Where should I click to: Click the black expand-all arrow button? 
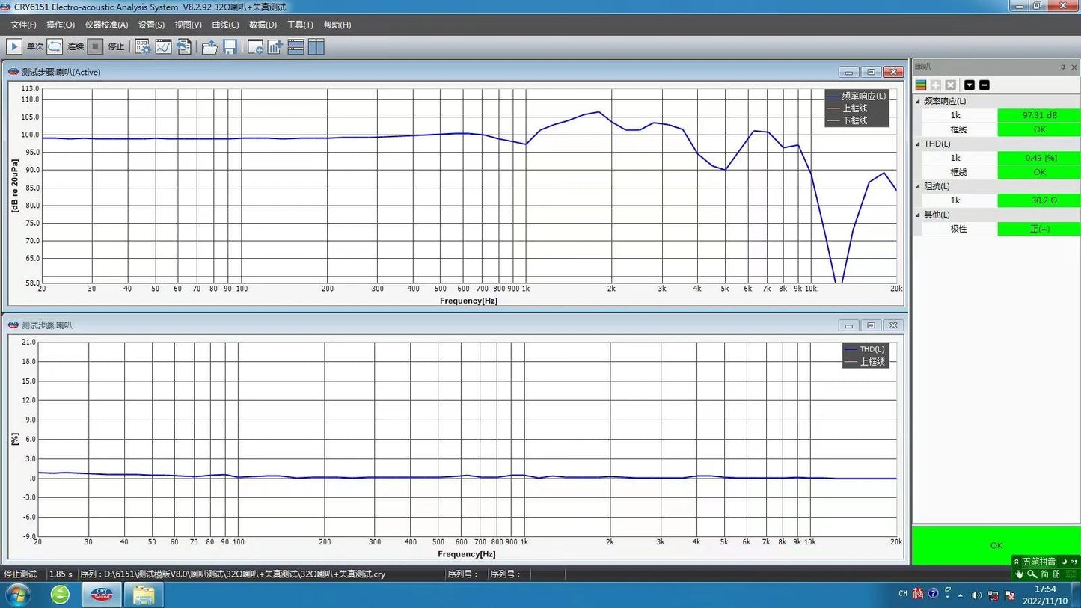970,85
